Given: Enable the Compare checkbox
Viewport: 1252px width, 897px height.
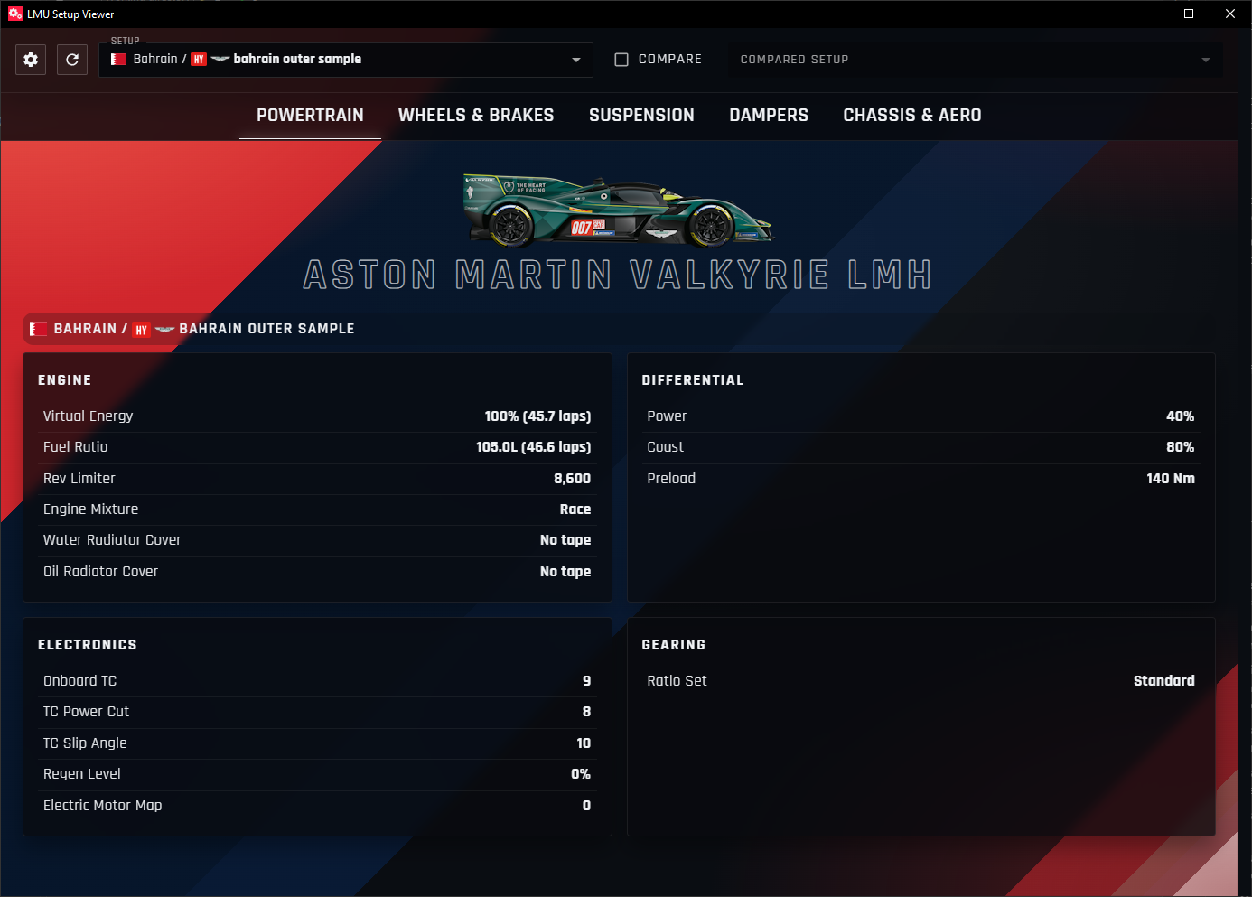Looking at the screenshot, I should 621,59.
